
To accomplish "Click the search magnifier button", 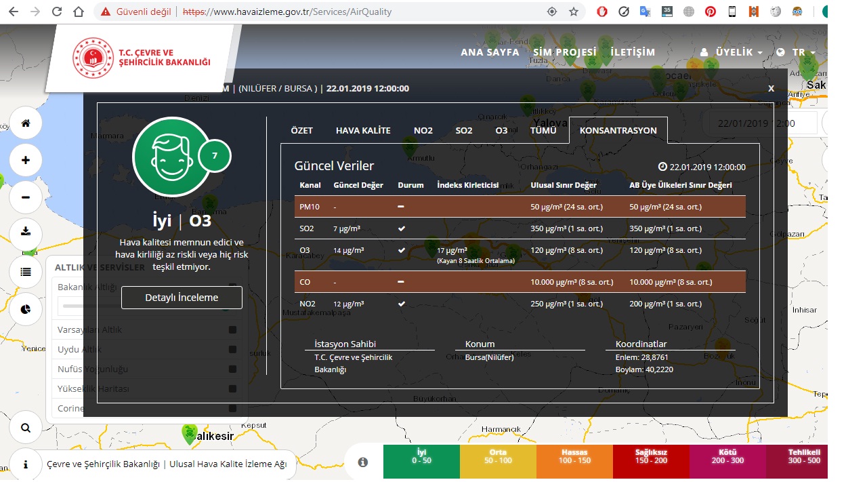I will pos(26,428).
